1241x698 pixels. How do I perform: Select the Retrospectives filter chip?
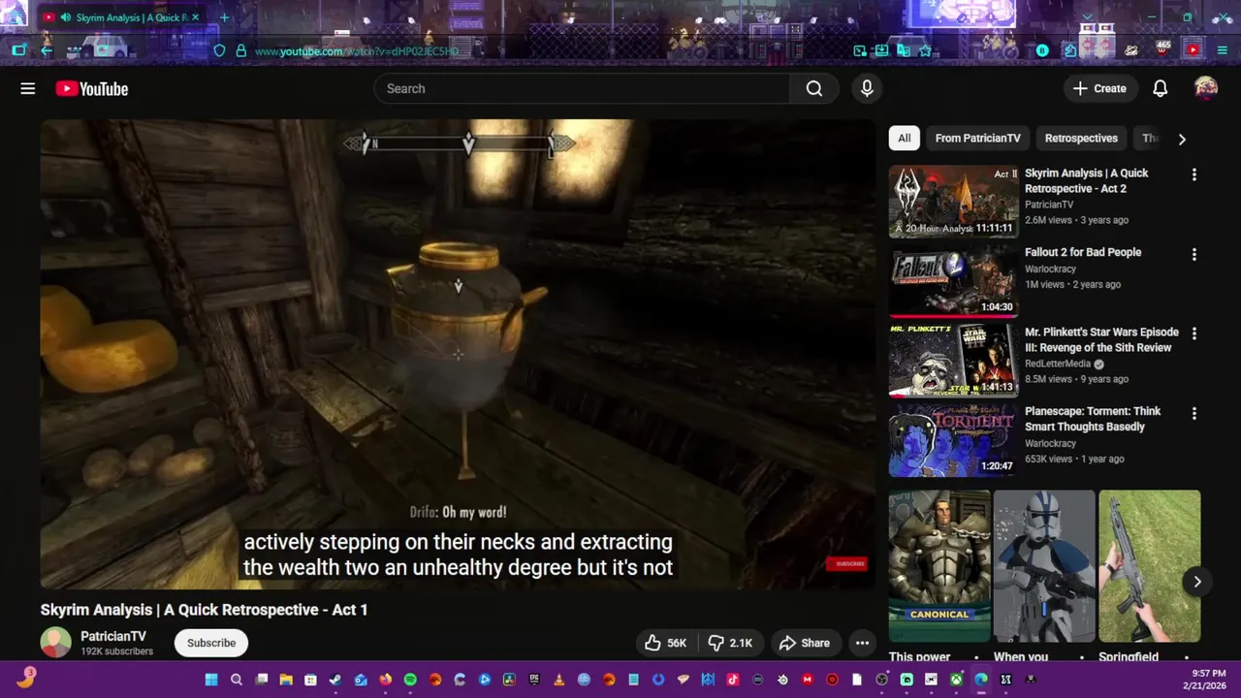tap(1081, 139)
